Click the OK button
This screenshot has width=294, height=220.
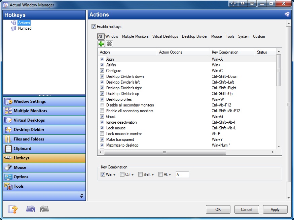tap(218, 210)
